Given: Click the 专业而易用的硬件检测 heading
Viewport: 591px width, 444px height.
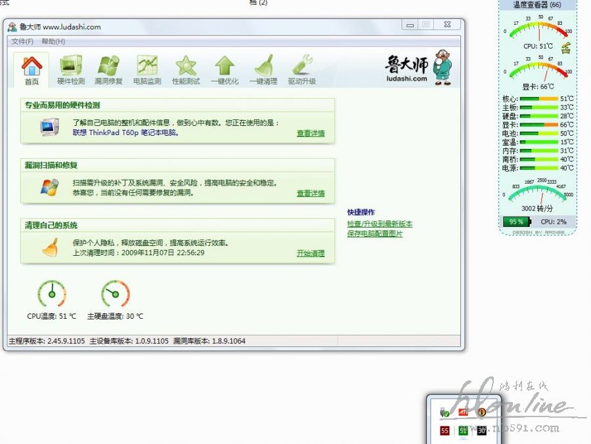Looking at the screenshot, I should point(62,105).
